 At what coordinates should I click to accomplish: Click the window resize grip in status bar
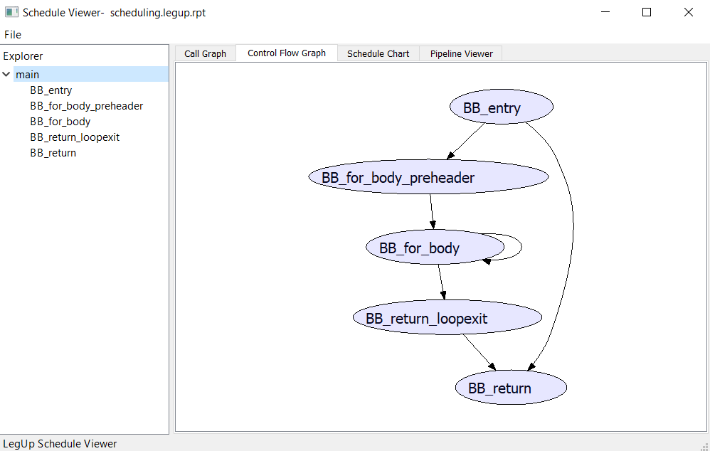[704, 447]
